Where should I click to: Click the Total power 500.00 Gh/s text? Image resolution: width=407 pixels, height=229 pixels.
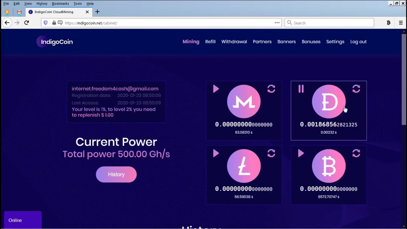pos(116,154)
